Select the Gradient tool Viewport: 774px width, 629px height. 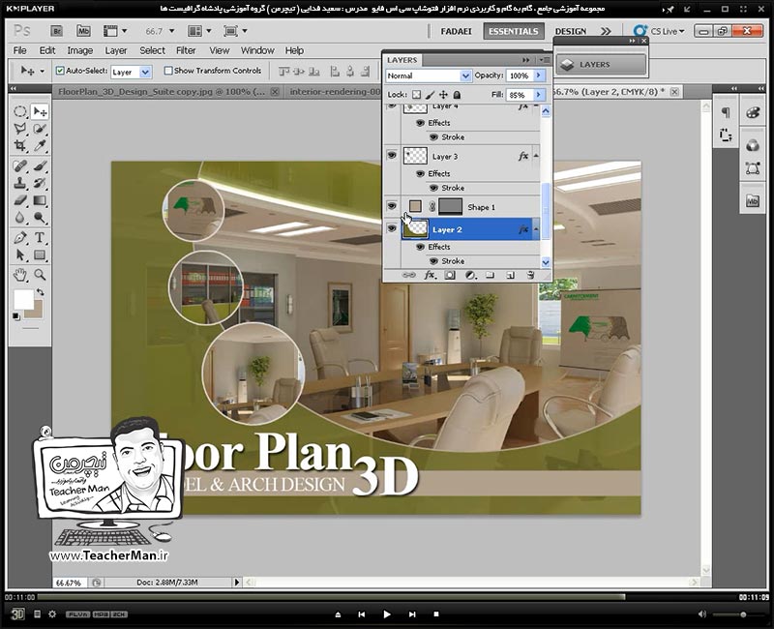[40, 200]
